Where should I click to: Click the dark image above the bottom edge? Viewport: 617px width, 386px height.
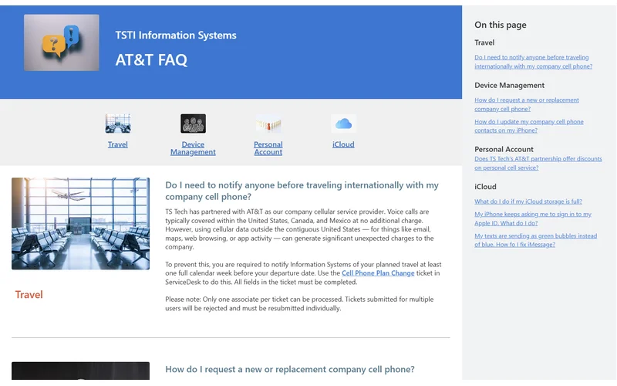(81, 371)
